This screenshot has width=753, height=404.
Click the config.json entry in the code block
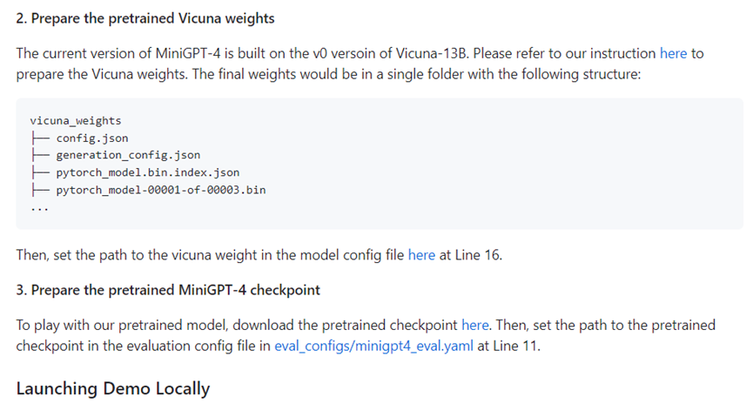(92, 138)
